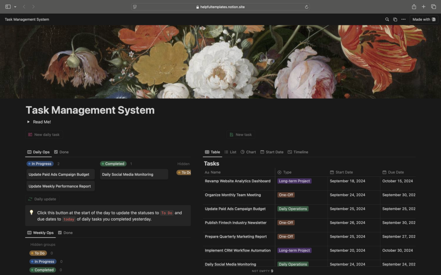
Task: Click the Daily update button
Action: 42,199
